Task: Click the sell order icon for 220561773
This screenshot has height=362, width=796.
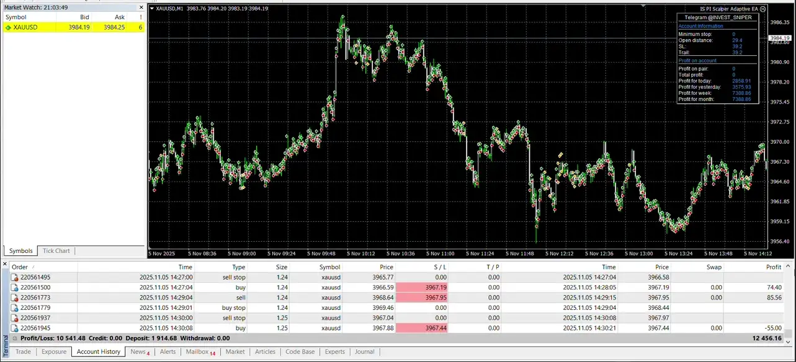Action: click(15, 298)
